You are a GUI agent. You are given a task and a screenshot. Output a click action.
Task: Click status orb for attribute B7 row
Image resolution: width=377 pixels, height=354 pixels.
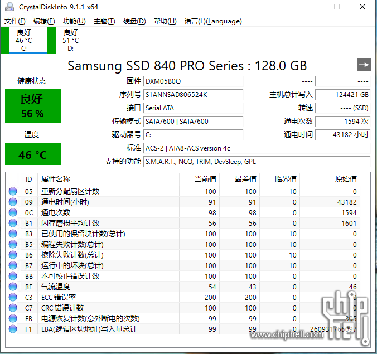(x=13, y=265)
